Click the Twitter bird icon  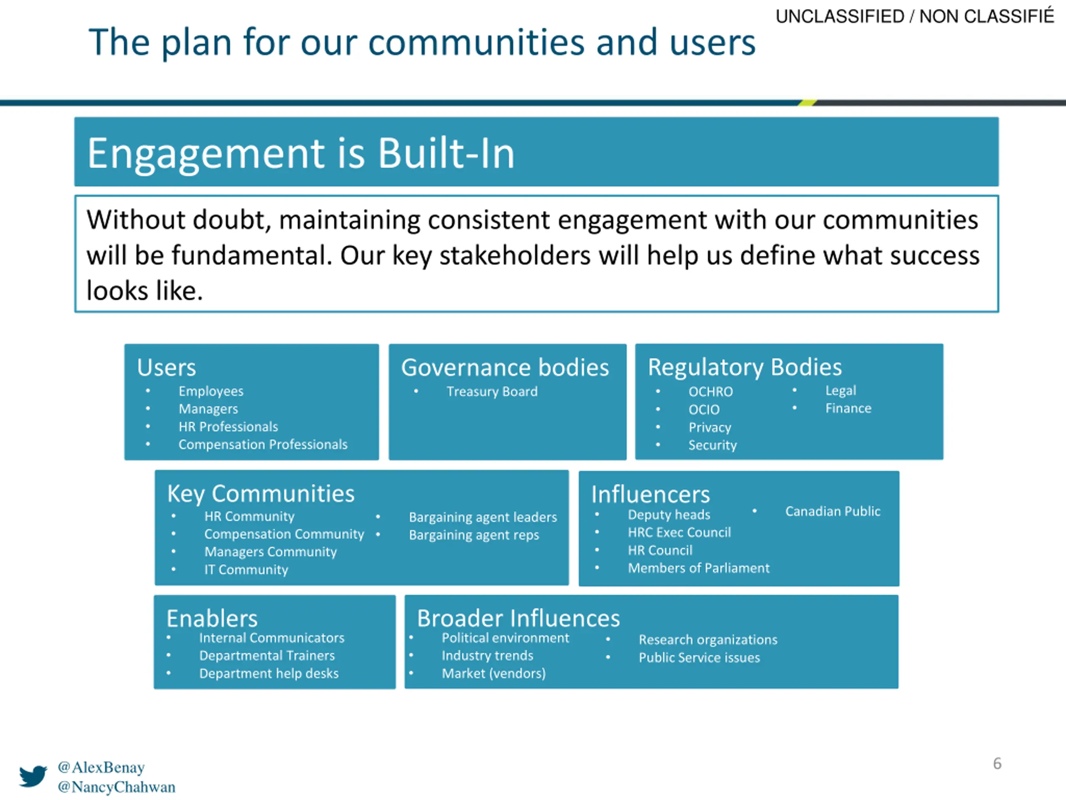(33, 776)
